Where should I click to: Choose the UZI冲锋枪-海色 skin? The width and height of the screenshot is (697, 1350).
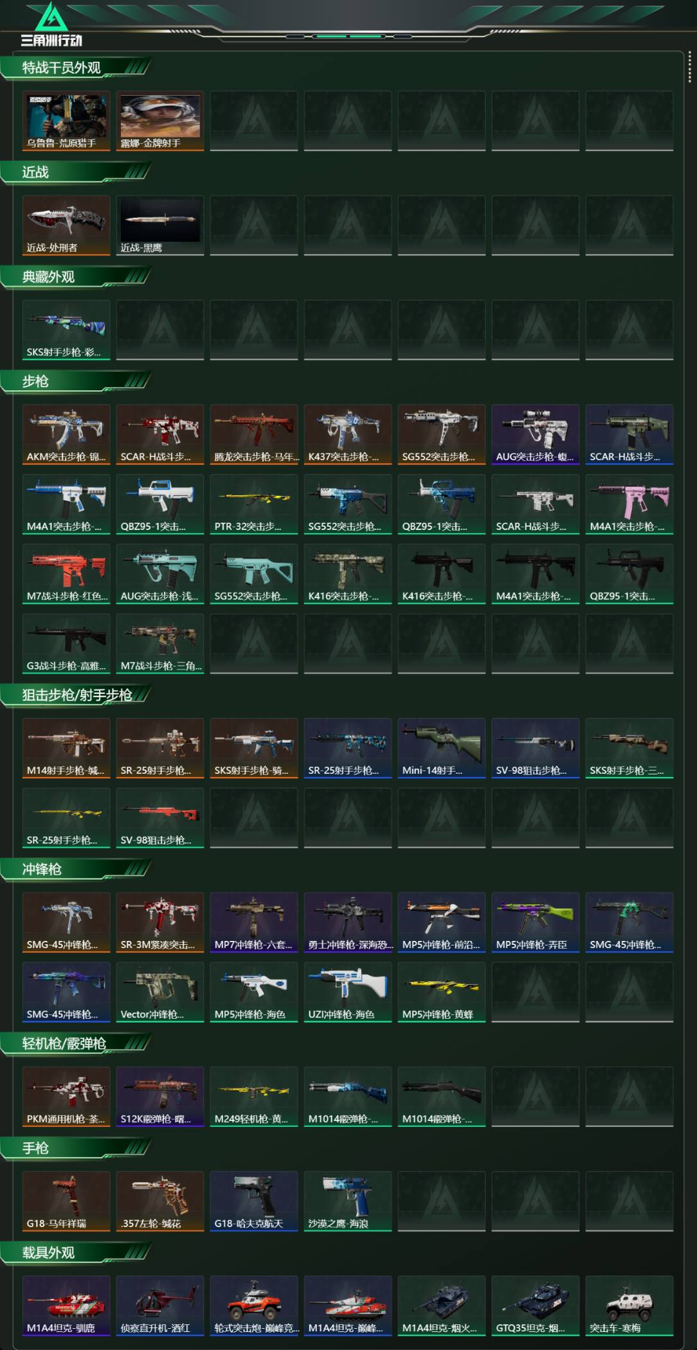pyautogui.click(x=348, y=992)
